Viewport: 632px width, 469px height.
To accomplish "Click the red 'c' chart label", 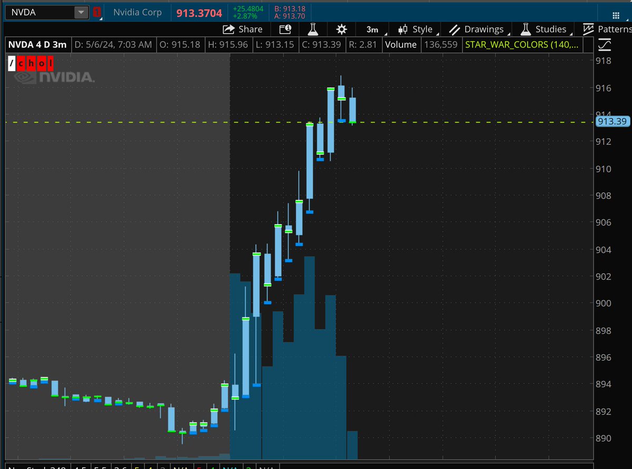I will point(22,65).
